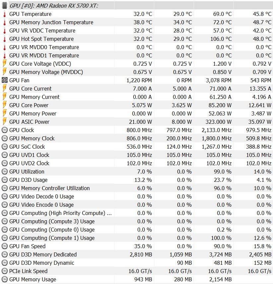Click the 481 MB dynamic memory maximum

[x=223, y=263]
